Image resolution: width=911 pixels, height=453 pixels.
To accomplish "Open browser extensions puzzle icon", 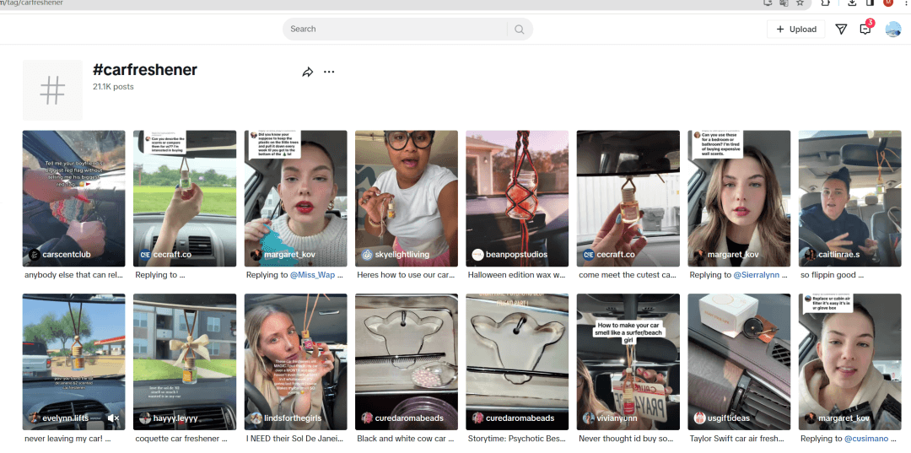I will pos(825,3).
